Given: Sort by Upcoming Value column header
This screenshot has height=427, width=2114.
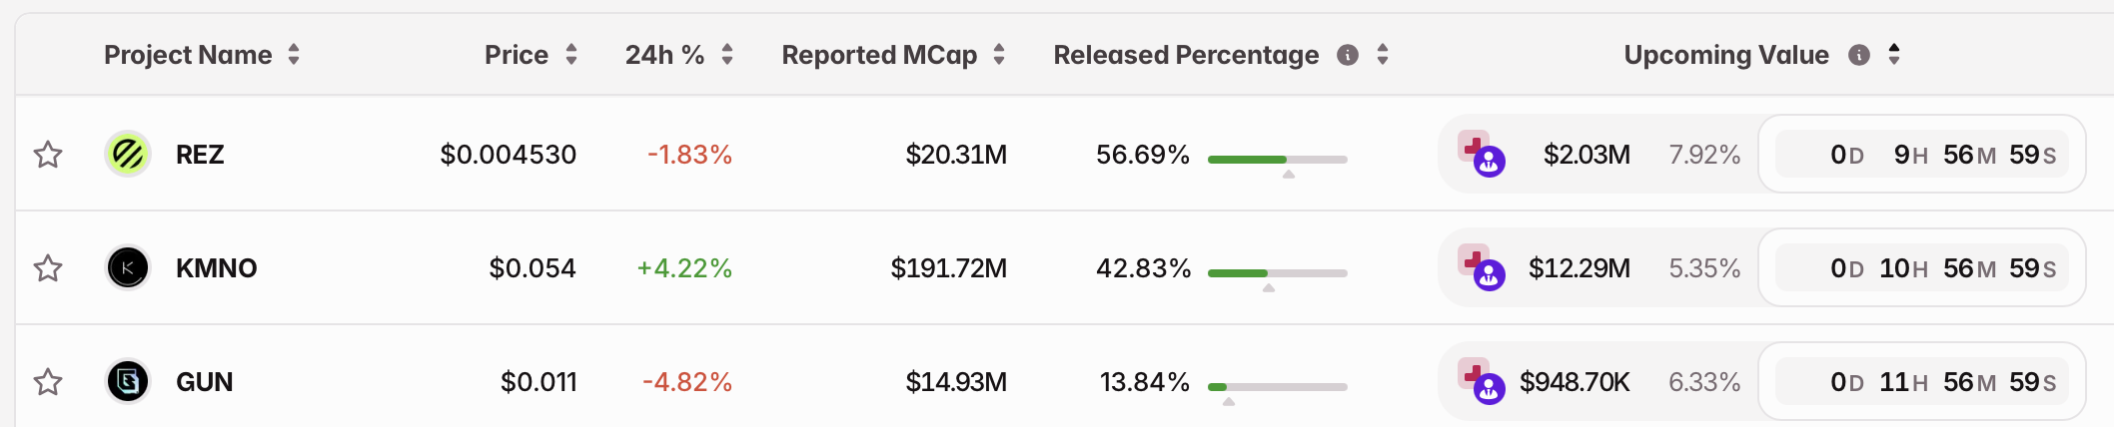Looking at the screenshot, I should 1726,55.
